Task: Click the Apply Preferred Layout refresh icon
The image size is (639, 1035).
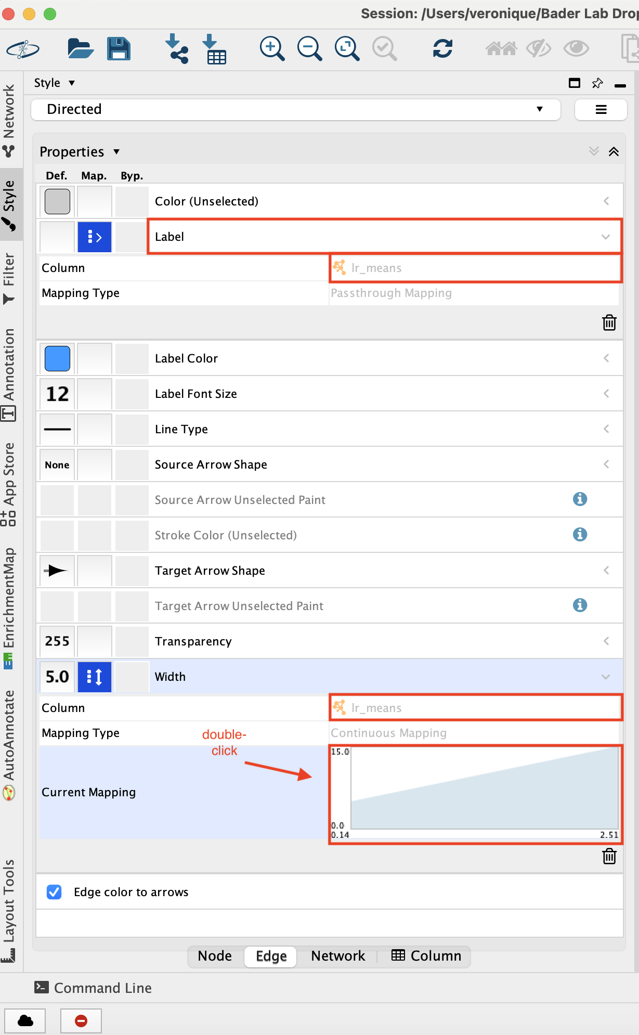Action: point(442,49)
